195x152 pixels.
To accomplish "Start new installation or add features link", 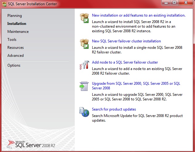I will click(x=139, y=15).
